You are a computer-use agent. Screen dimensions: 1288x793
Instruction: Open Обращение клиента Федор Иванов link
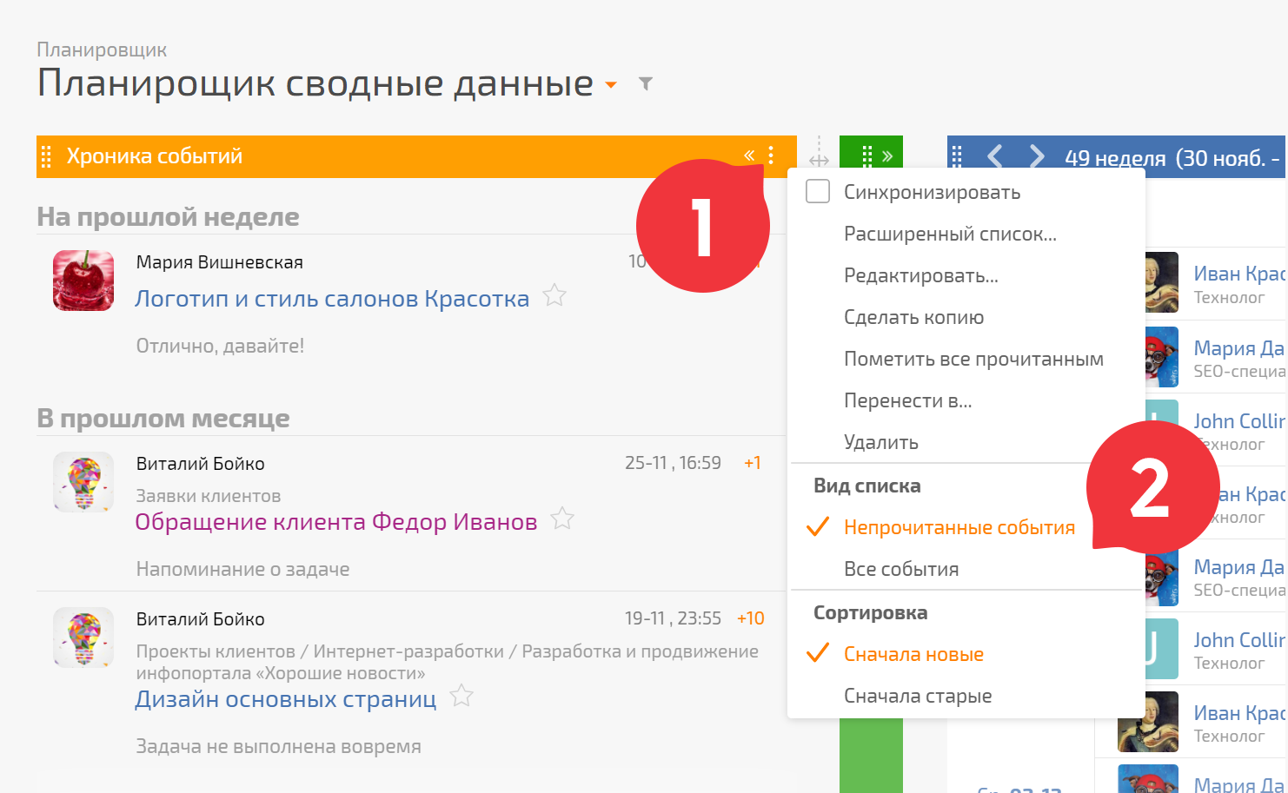[335, 522]
